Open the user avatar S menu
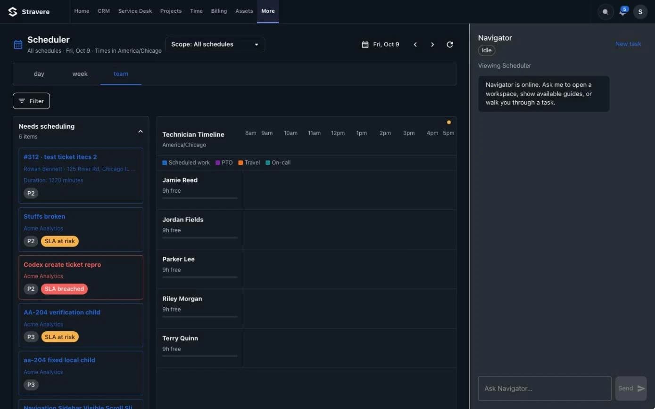The height and width of the screenshot is (409, 655). pos(640,12)
